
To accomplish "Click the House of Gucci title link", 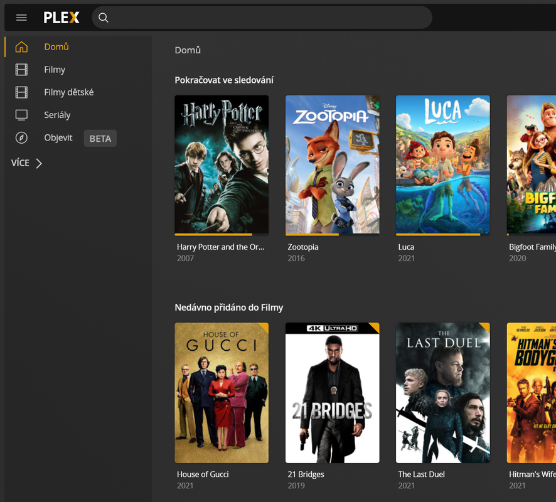I will click(203, 474).
